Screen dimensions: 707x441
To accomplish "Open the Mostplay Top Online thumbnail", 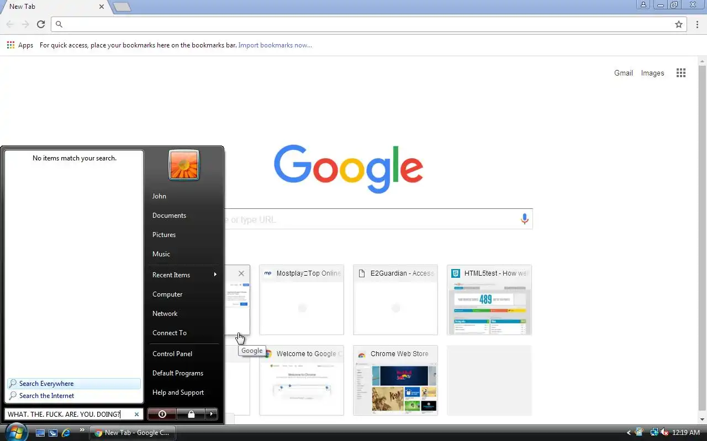I will pos(302,300).
